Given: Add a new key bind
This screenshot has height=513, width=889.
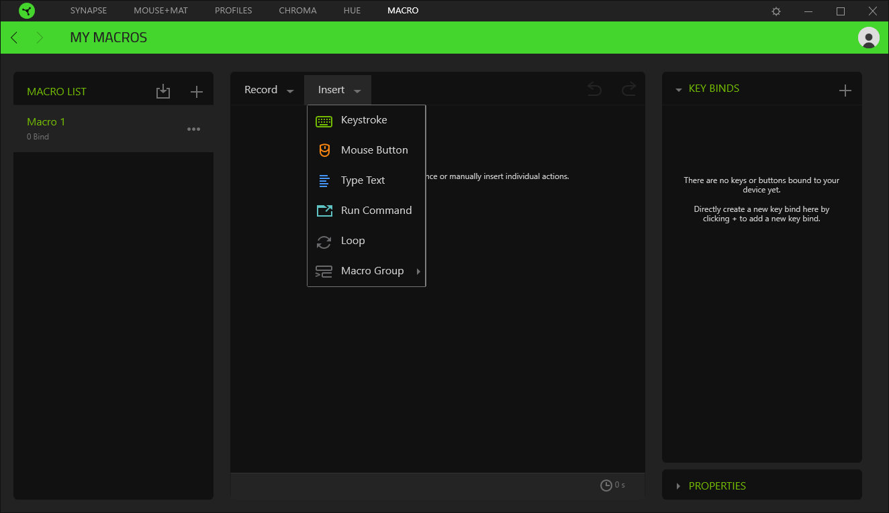Looking at the screenshot, I should coord(845,91).
